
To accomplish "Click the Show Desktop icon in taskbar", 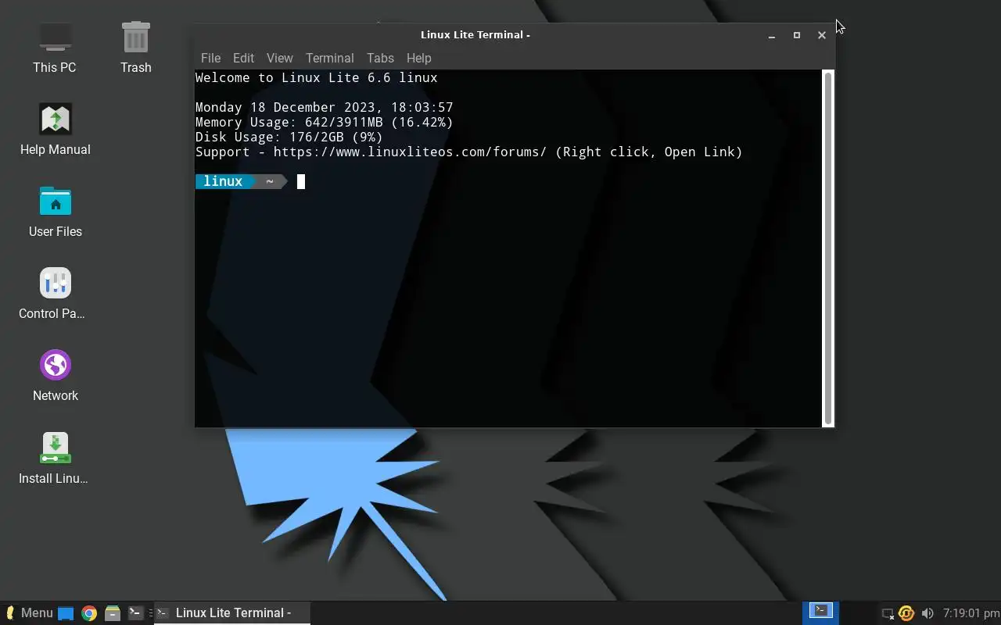I will click(66, 613).
